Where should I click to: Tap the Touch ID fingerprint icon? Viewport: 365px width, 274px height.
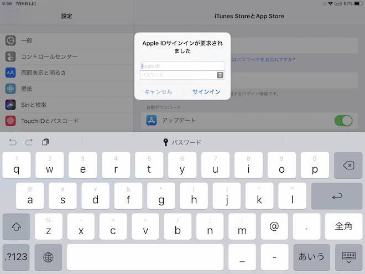(11, 121)
